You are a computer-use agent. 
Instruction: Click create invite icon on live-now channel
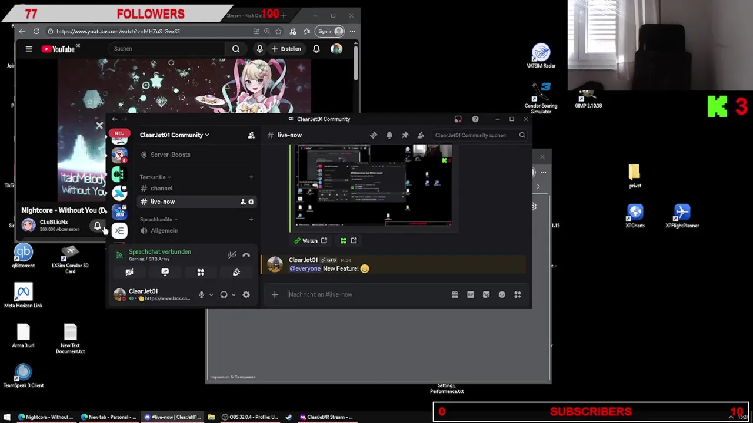(242, 202)
